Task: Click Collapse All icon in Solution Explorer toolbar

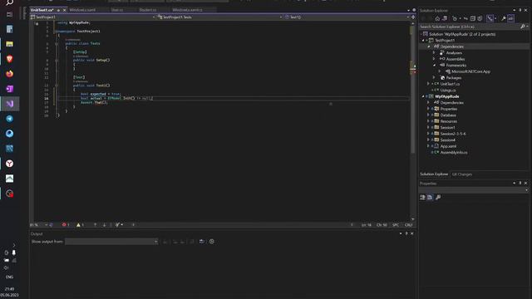Action: [x=473, y=18]
